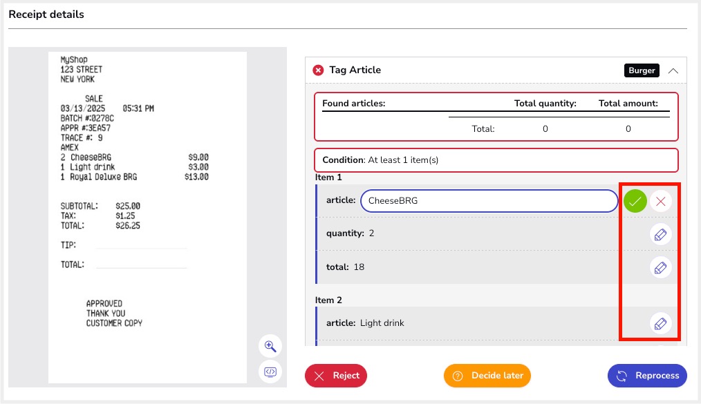Edit the Light drink article with pencil icon
This screenshot has width=701, height=404.
tap(661, 323)
